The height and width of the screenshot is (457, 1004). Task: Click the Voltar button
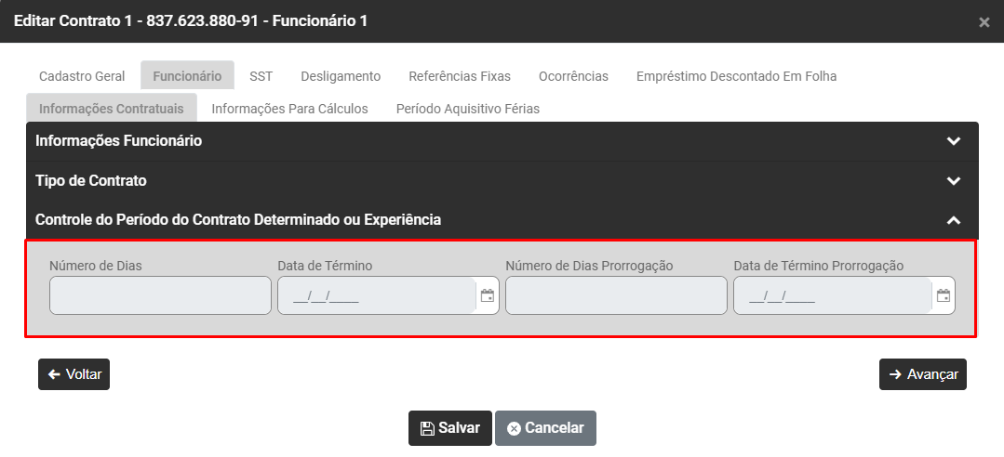pos(74,374)
